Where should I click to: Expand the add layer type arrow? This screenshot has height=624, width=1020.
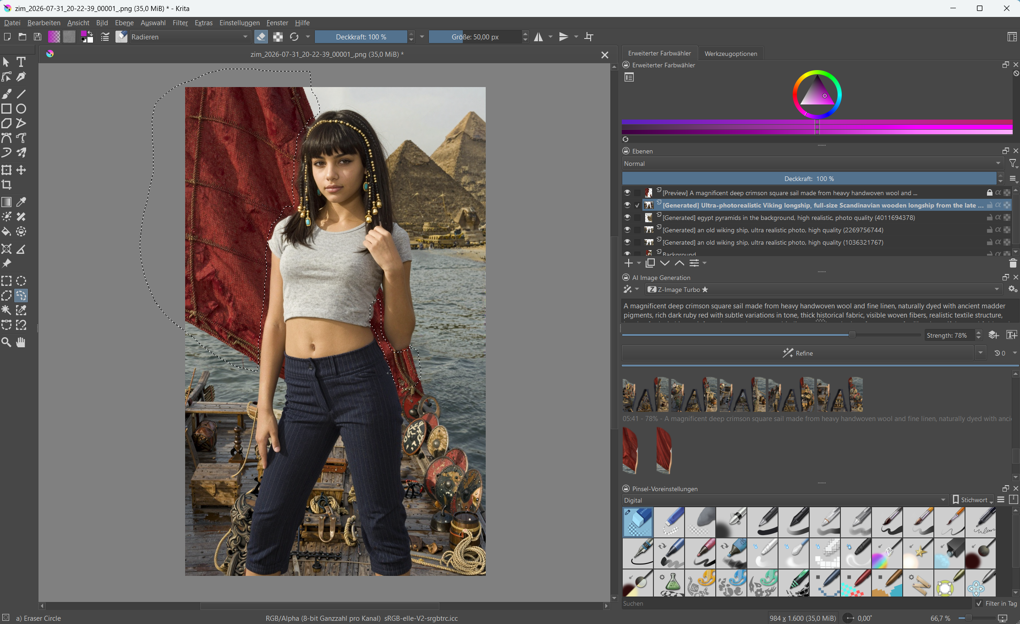click(x=639, y=263)
